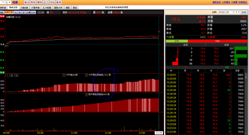Click the plus icon beside the magnifier
Viewport: 249px width, 135px height.
coord(10,2)
